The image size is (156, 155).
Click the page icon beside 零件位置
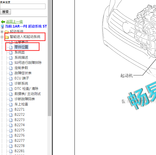pyautogui.click(x=11, y=47)
